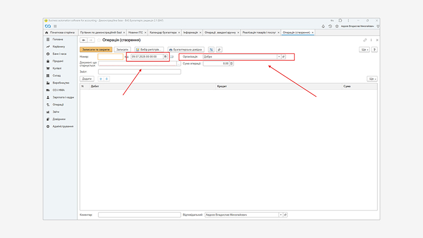The width and height of the screenshot is (423, 238).
Task: Click the Кредит column header
Action: pyautogui.click(x=279, y=86)
